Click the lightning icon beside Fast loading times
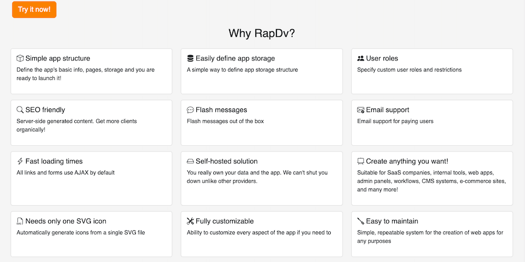Viewport: 525px width, 262px height. [x=20, y=161]
